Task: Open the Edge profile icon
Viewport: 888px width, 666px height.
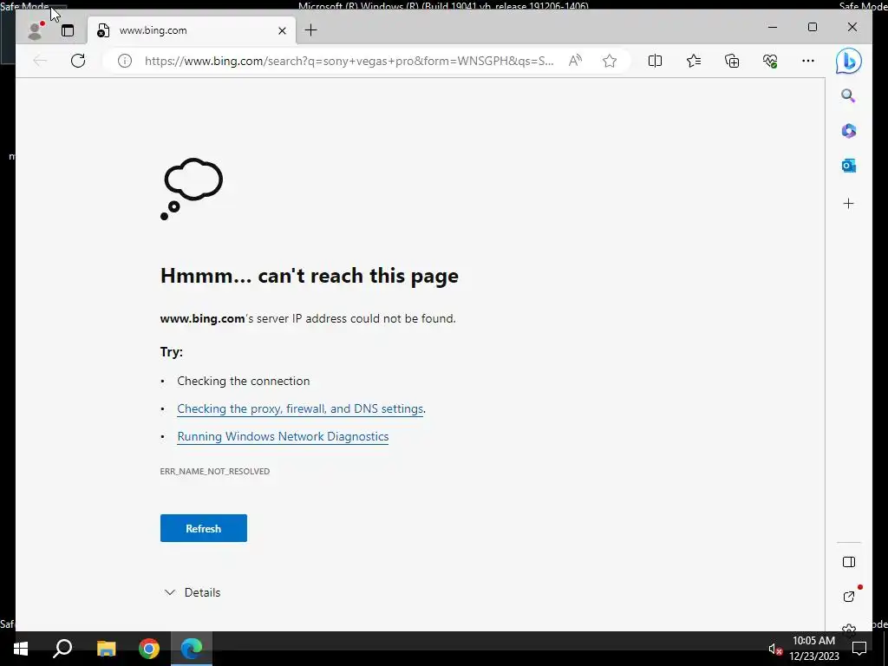Action: coord(36,30)
